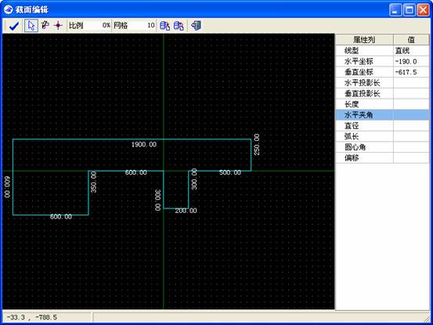The image size is (433, 325).
Task: Click the 属性列 column header
Action: tap(364, 40)
